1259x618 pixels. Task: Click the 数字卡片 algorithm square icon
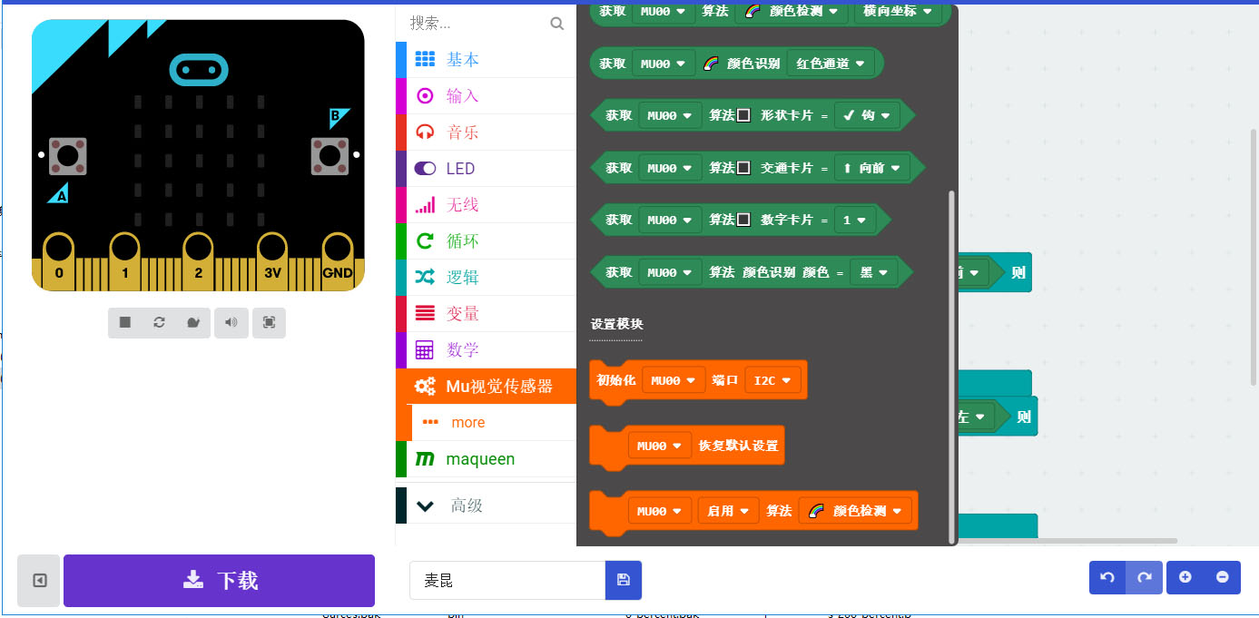coord(743,220)
